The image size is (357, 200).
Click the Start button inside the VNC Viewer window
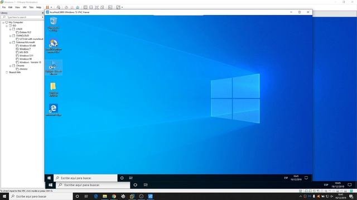point(49,178)
